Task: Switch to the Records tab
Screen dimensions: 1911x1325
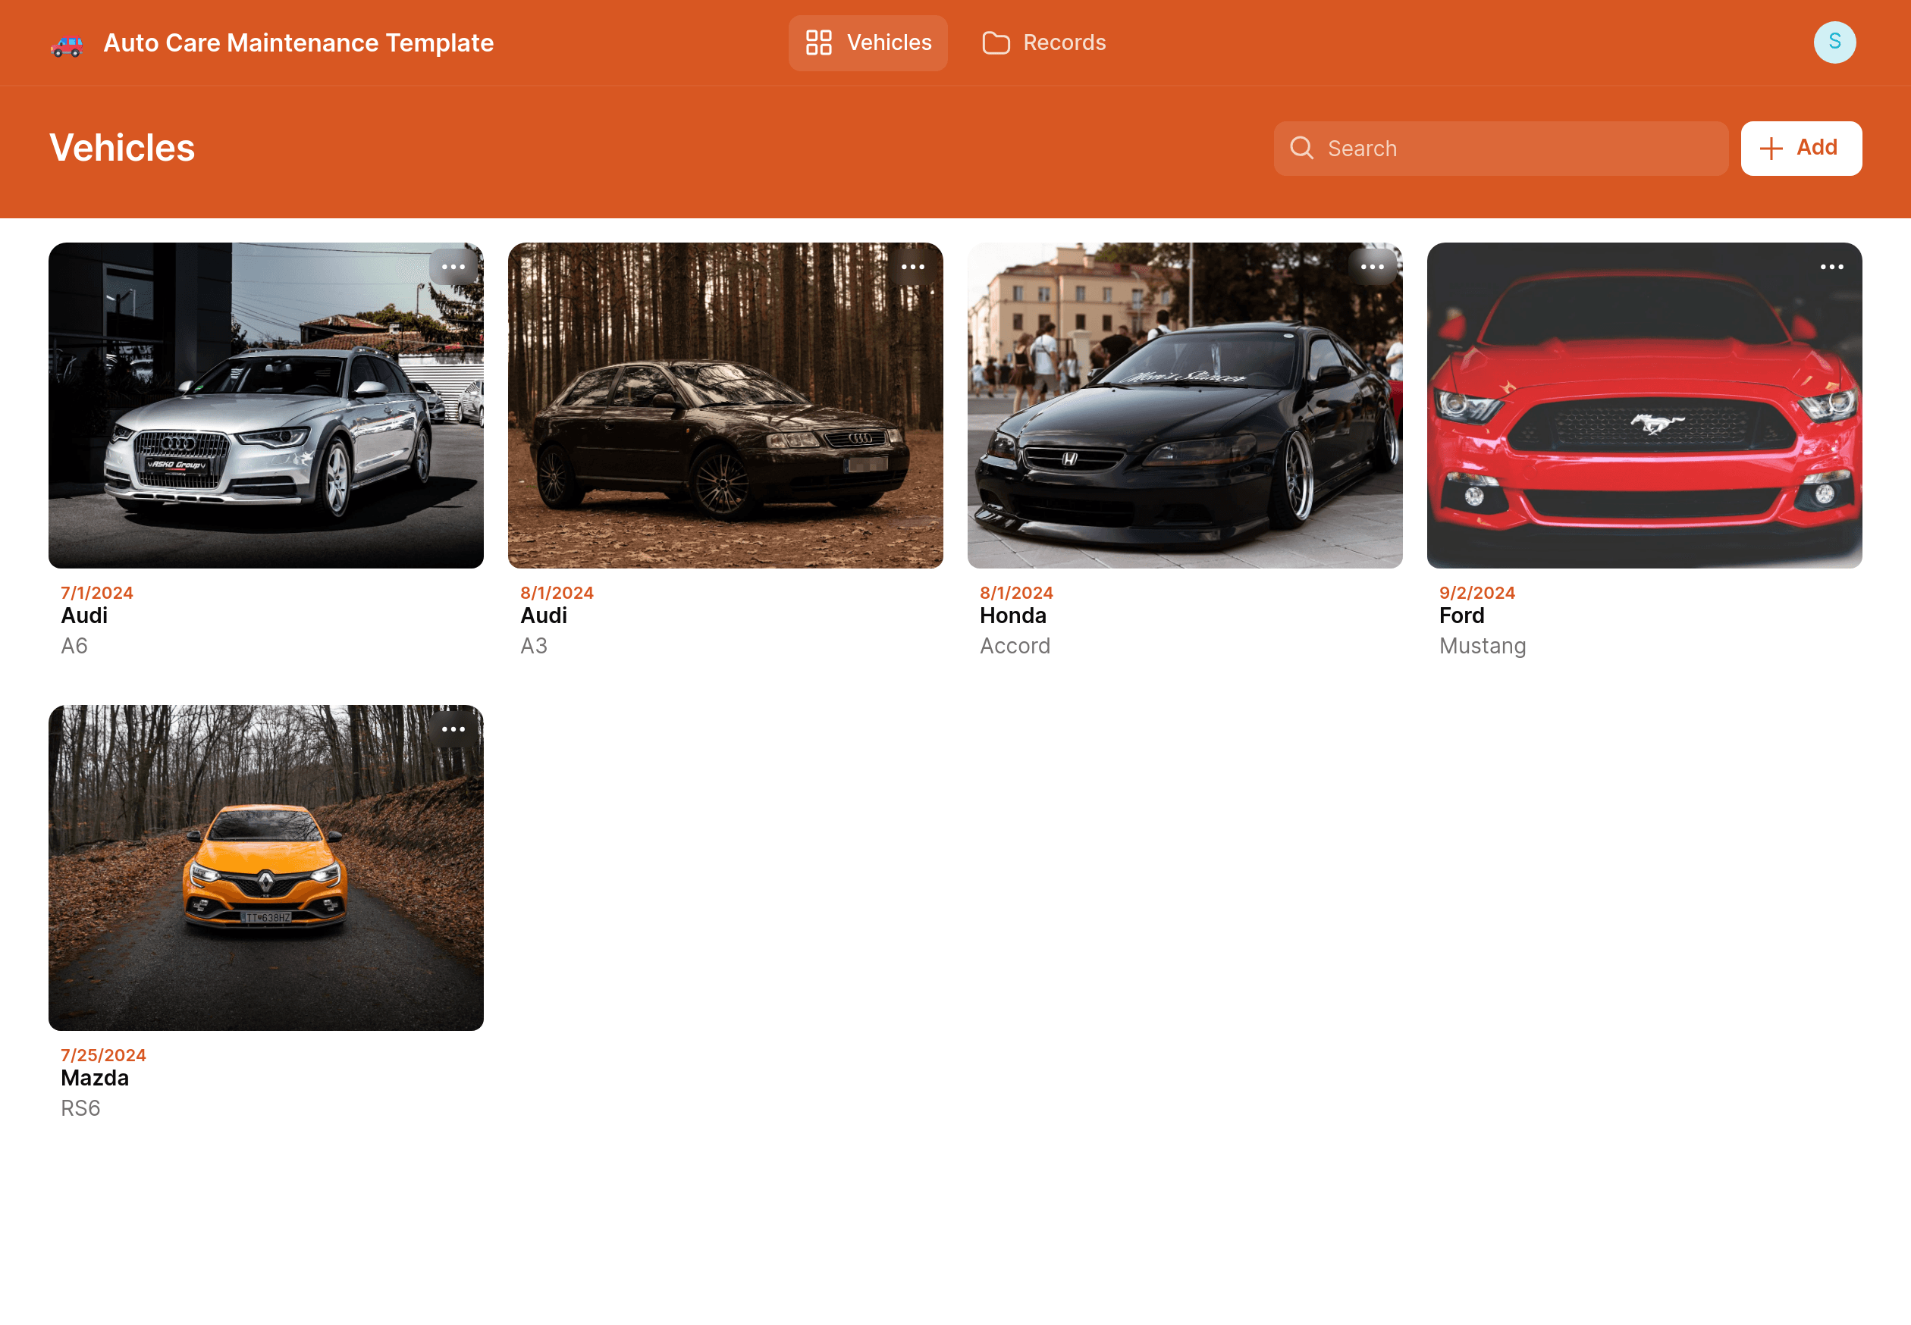Action: click(1043, 42)
